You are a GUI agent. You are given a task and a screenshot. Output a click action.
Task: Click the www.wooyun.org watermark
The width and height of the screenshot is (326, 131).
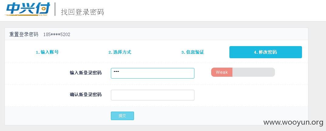click(x=293, y=123)
